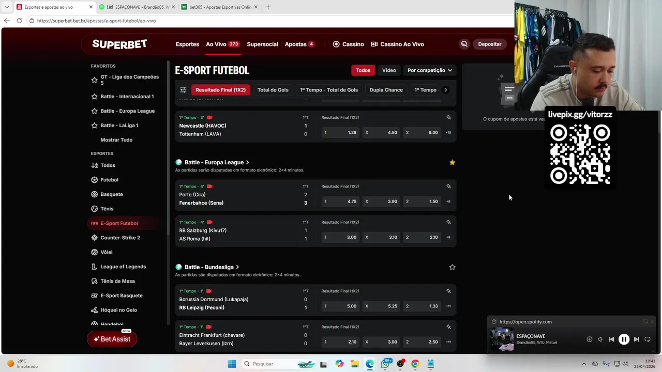Toggle star for Battle - LaLiga 1
The image size is (662, 372).
point(94,126)
